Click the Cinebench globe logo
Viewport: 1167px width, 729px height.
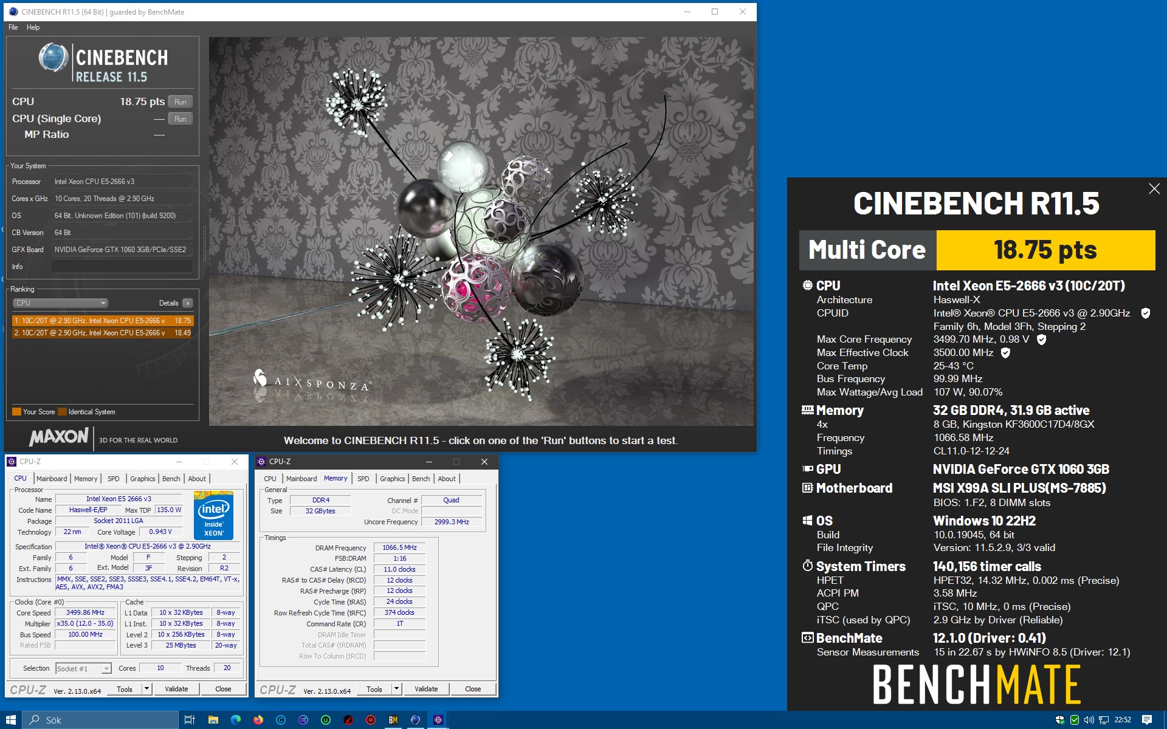click(53, 58)
